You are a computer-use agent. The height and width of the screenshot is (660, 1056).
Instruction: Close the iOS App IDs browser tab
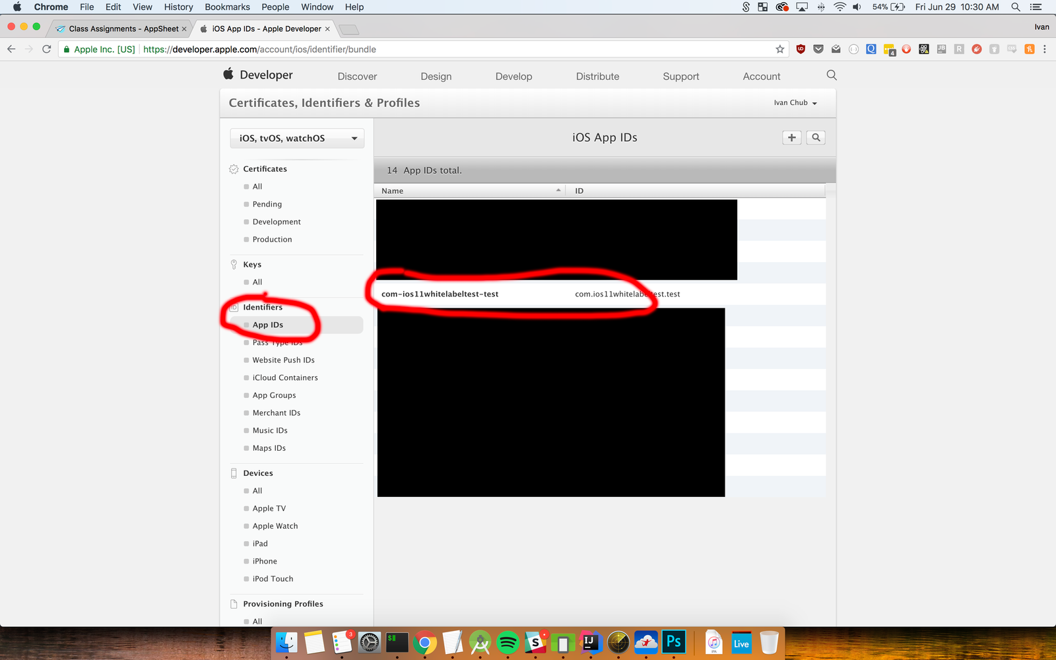tap(327, 29)
